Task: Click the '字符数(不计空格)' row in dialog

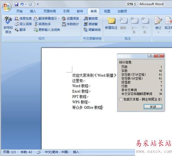Action: [x=142, y=75]
